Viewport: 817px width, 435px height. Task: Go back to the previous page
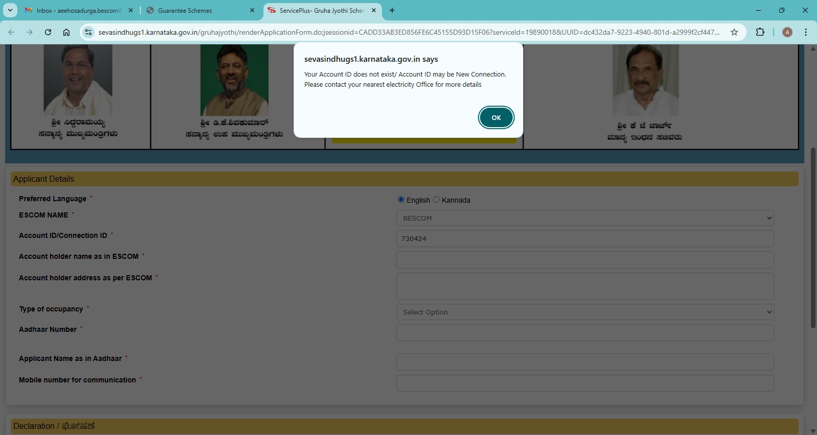click(x=11, y=32)
